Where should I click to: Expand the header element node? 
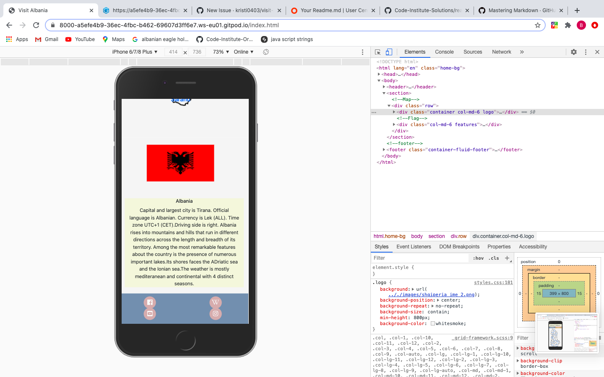coord(384,87)
